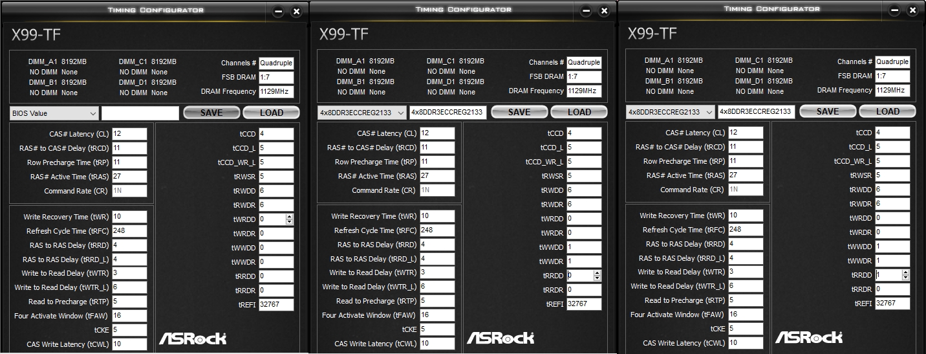
Task: Select the CAS Write Latency field in middle window
Action: (x=437, y=344)
